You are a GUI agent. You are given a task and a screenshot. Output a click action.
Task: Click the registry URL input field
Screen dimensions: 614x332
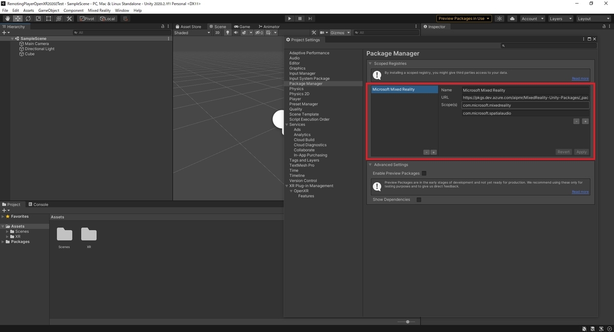(x=525, y=98)
